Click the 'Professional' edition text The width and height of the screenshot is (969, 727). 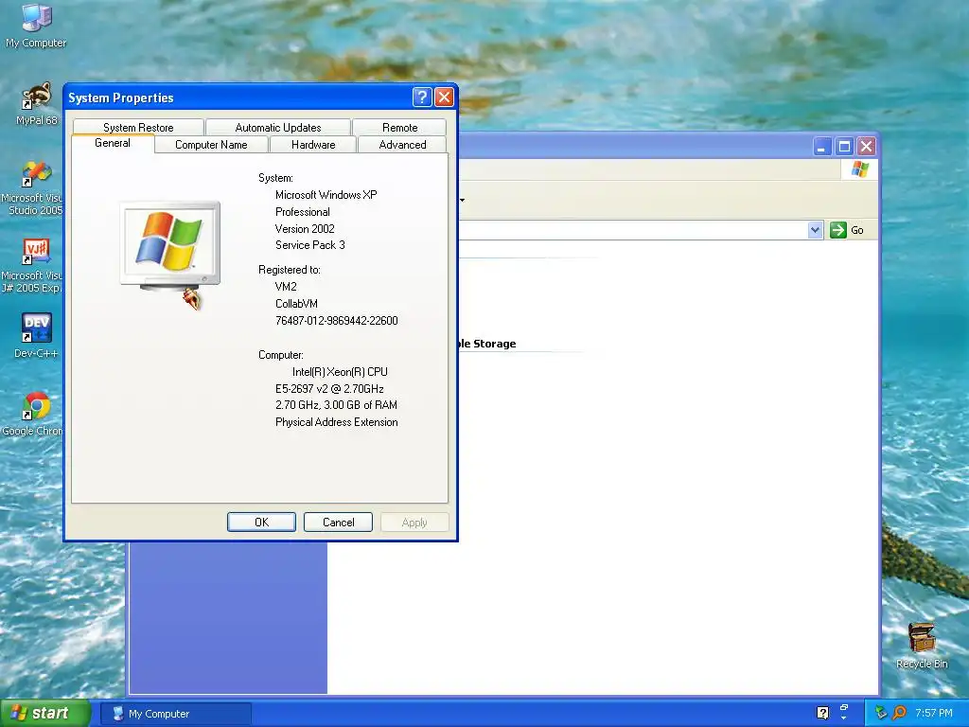[303, 212]
